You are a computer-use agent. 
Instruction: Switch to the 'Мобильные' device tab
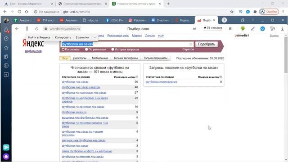click(100, 58)
